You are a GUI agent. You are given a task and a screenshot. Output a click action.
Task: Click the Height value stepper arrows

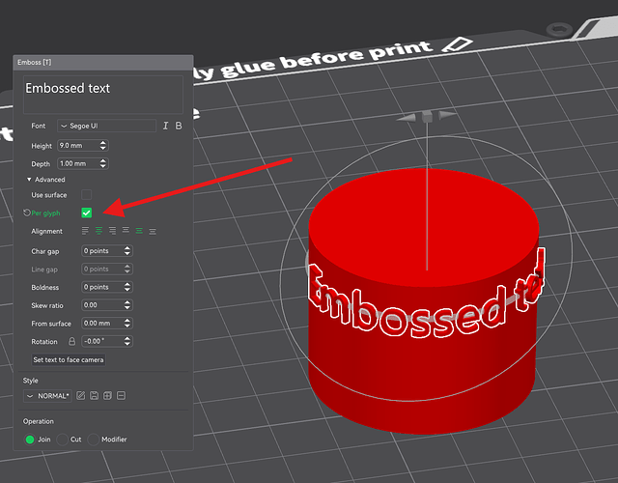click(103, 145)
